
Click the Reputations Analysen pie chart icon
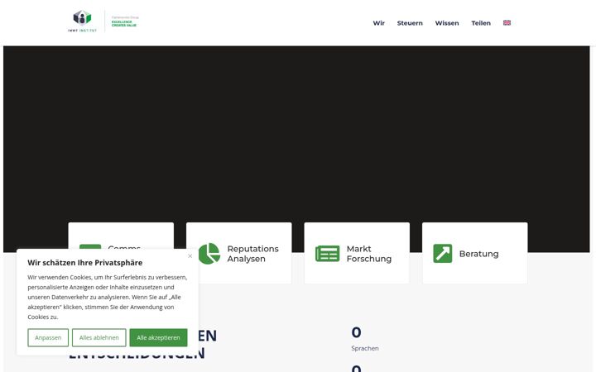coord(209,254)
